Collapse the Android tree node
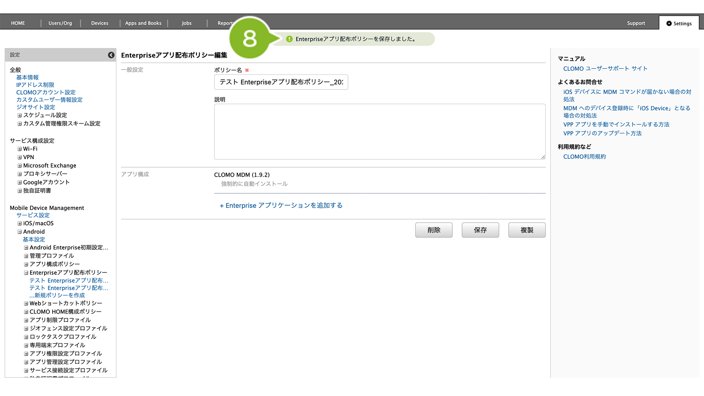Image resolution: width=704 pixels, height=396 pixels. coord(19,232)
